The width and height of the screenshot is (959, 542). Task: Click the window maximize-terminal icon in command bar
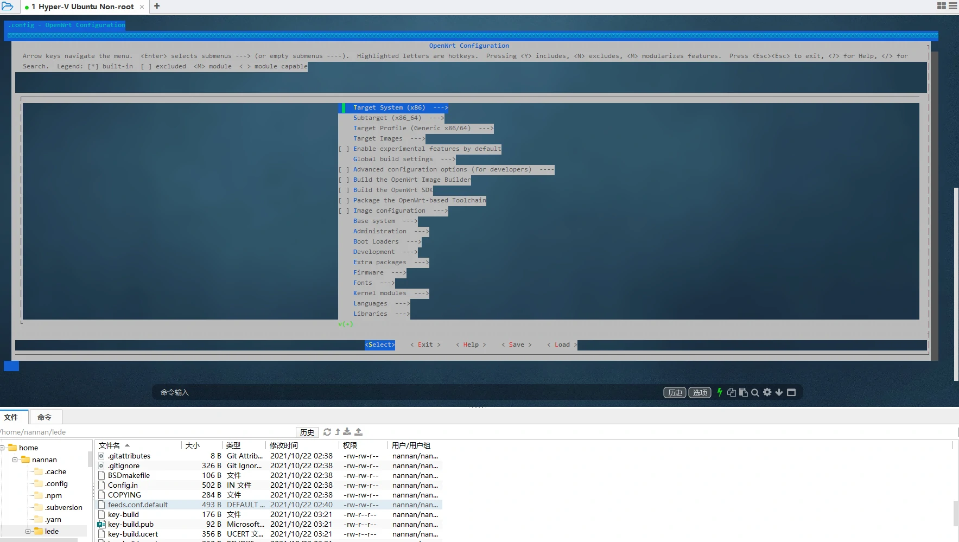pos(791,392)
